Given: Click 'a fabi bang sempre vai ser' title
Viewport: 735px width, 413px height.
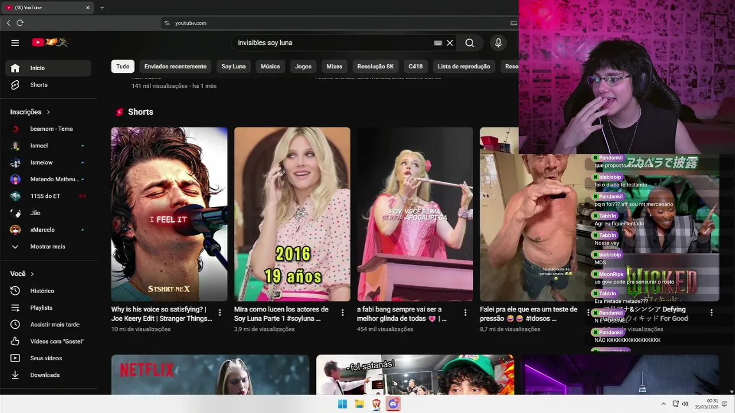Looking at the screenshot, I should tap(401, 314).
